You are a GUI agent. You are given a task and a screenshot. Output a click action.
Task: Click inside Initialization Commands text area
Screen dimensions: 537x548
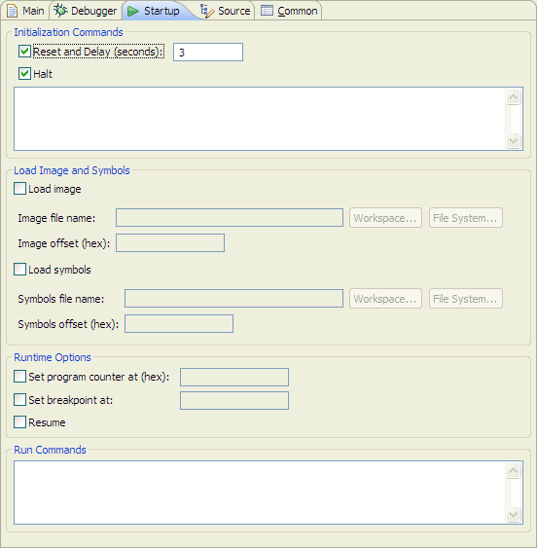tap(259, 119)
